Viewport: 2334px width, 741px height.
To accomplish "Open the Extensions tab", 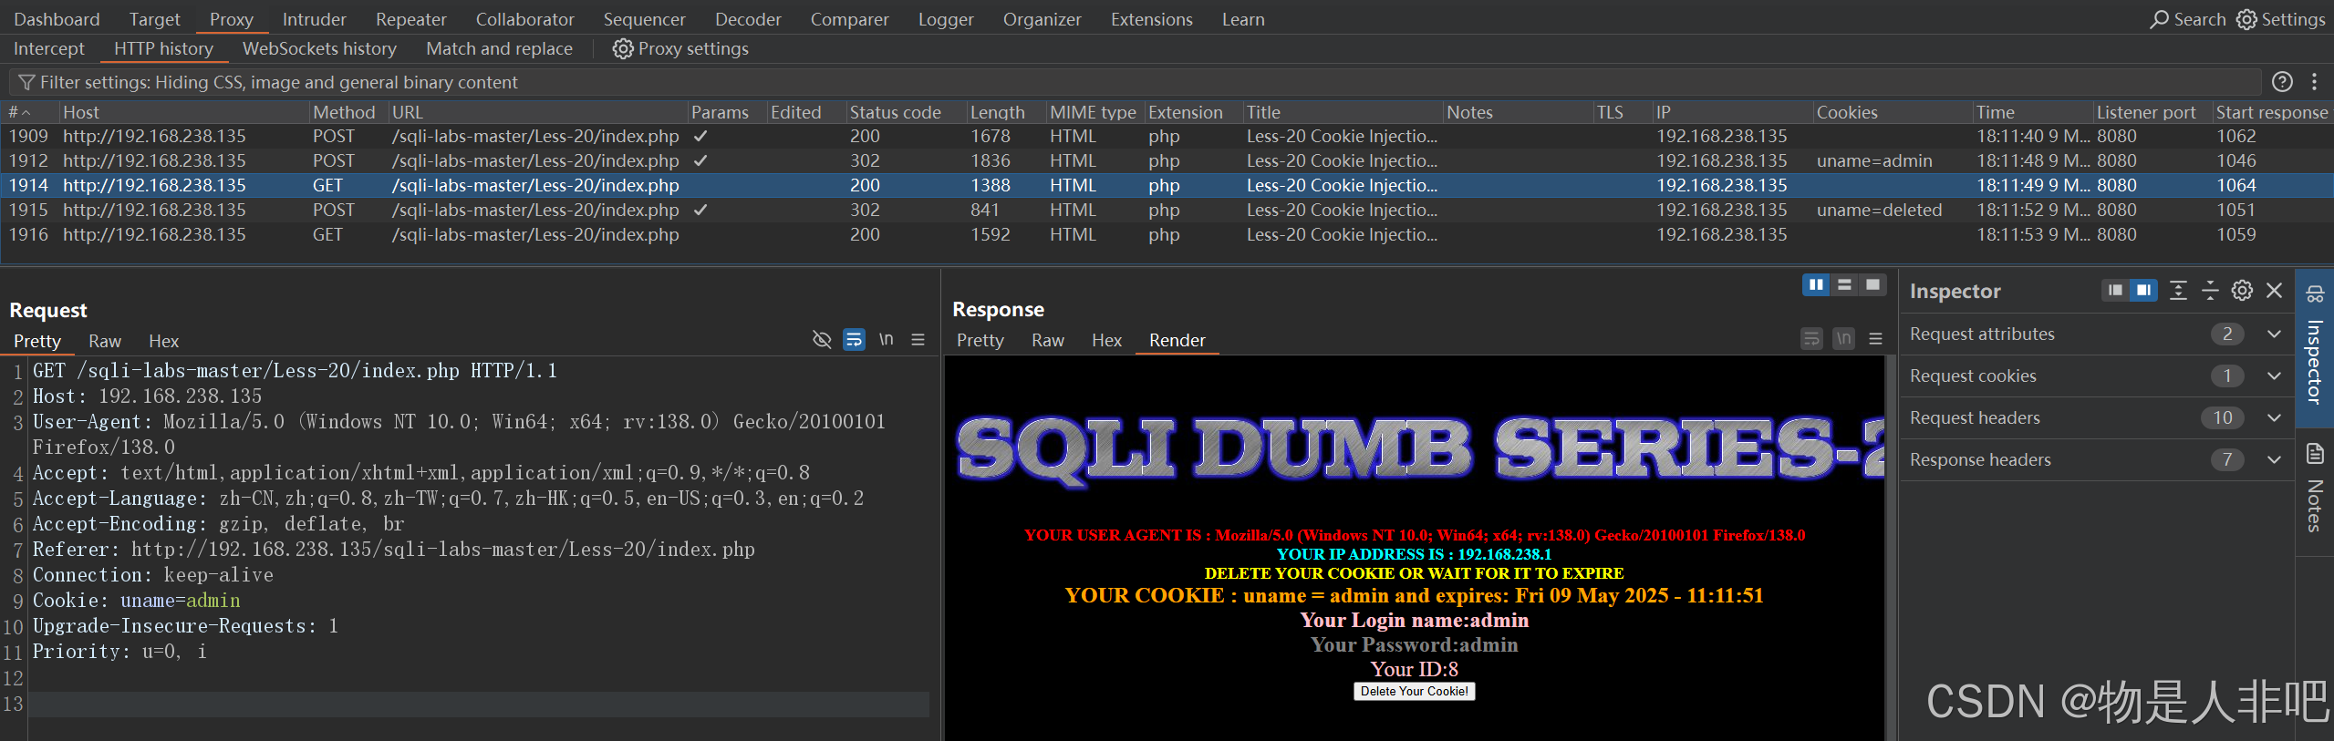I will tap(1151, 19).
